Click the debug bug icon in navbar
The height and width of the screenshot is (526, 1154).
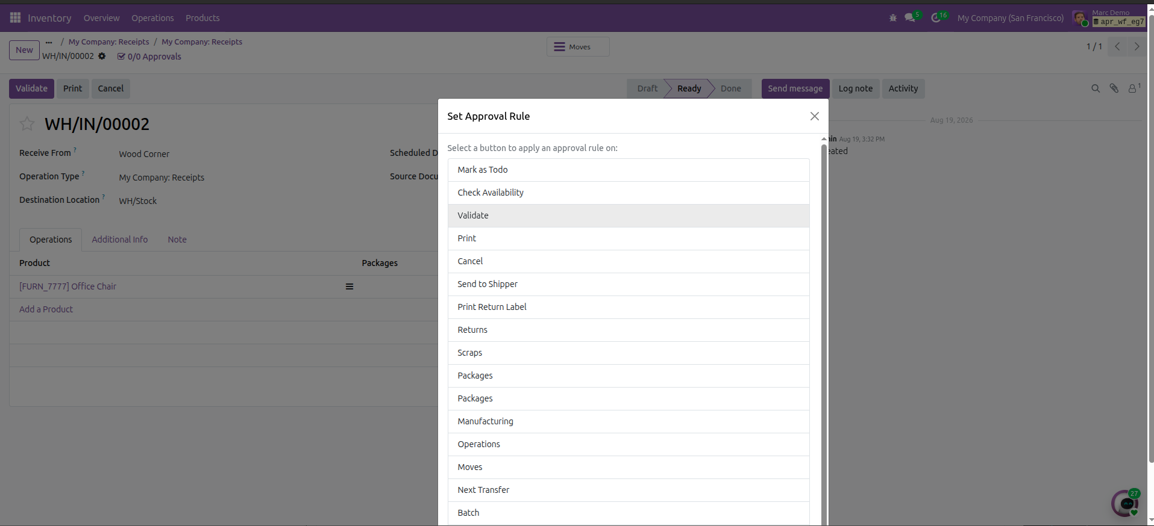893,18
